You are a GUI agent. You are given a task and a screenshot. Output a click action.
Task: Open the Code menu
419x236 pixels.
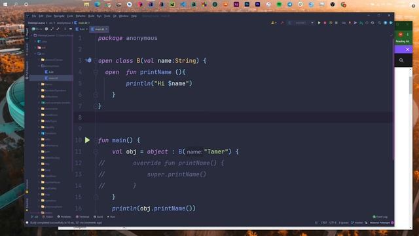coord(70,16)
